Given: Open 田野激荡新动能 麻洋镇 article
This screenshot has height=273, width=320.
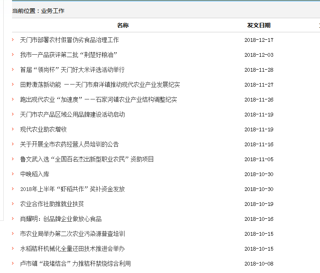Looking at the screenshot, I should (100, 85).
